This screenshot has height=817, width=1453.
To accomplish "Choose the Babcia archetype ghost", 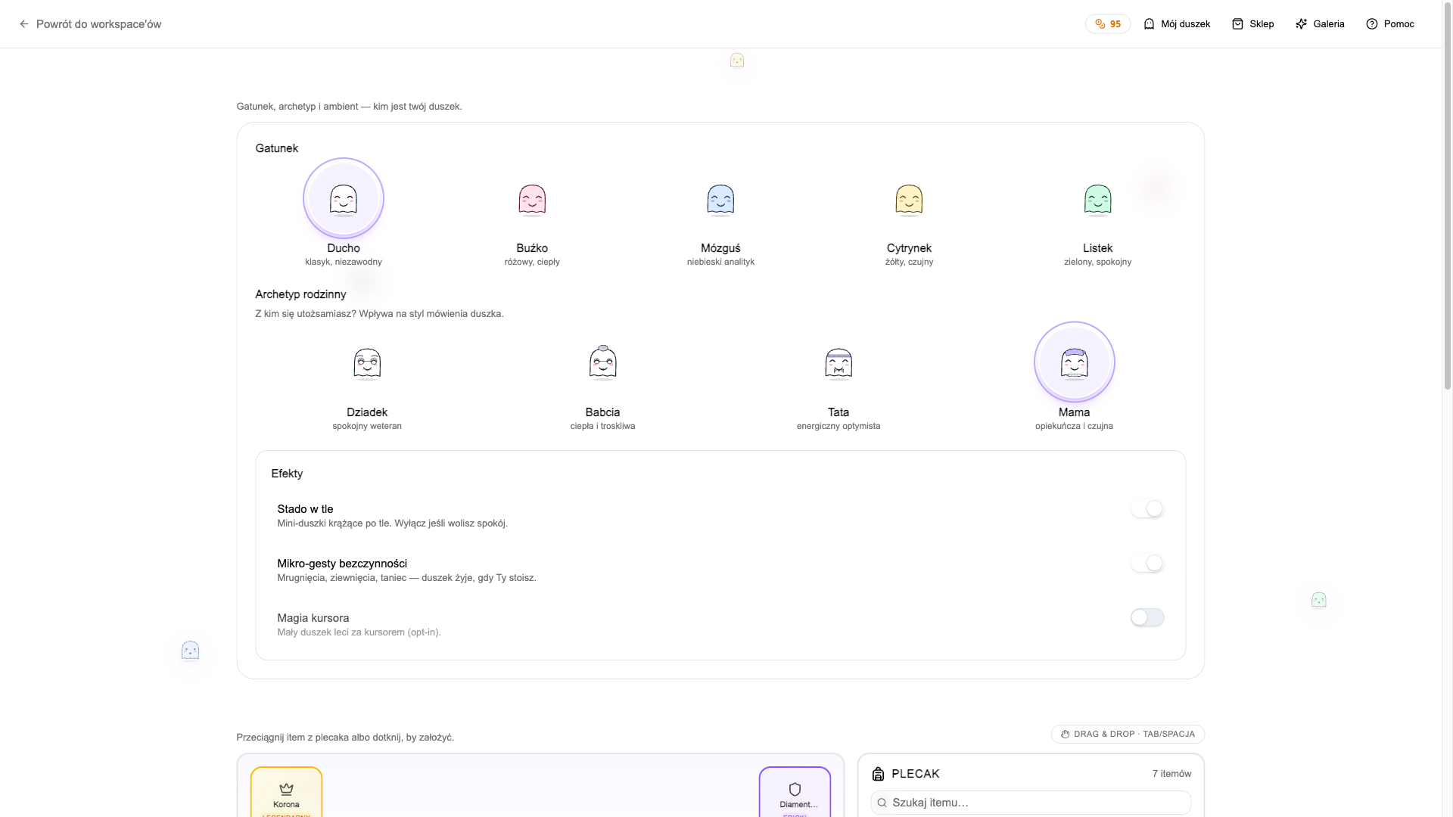I will tap(603, 362).
